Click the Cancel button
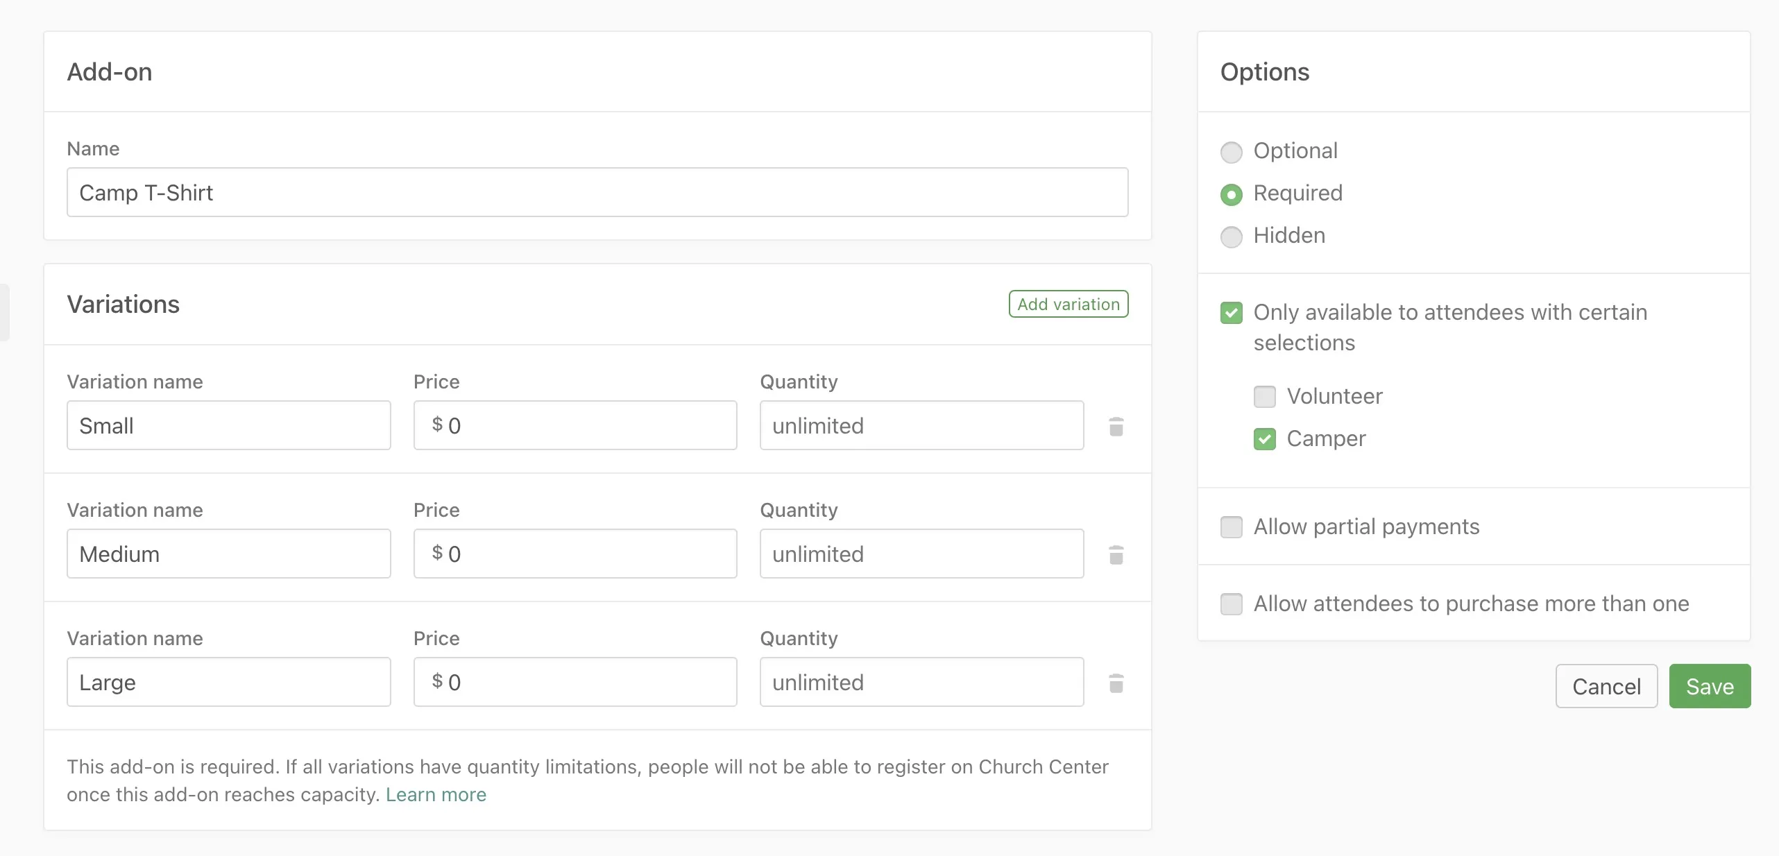This screenshot has height=856, width=1779. point(1606,686)
